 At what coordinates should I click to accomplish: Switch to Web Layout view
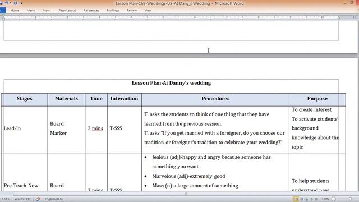(x=306, y=199)
